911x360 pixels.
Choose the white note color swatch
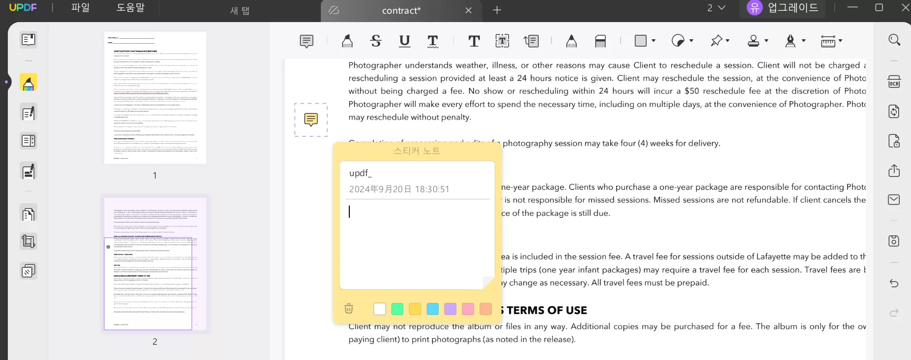click(x=380, y=309)
